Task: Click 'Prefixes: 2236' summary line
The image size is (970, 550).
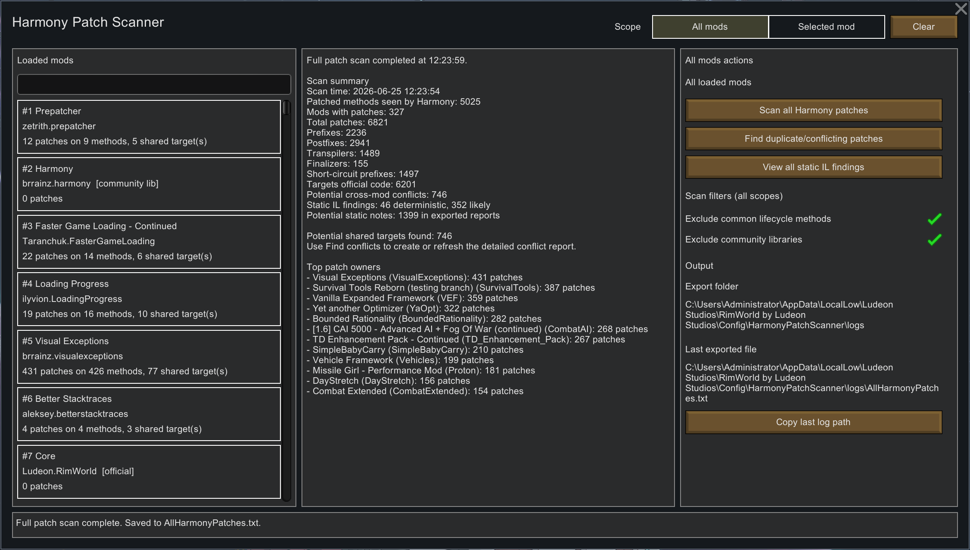Action: click(336, 133)
